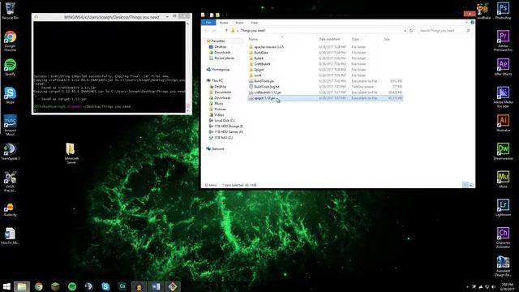Open Word from the taskbar

point(156,286)
